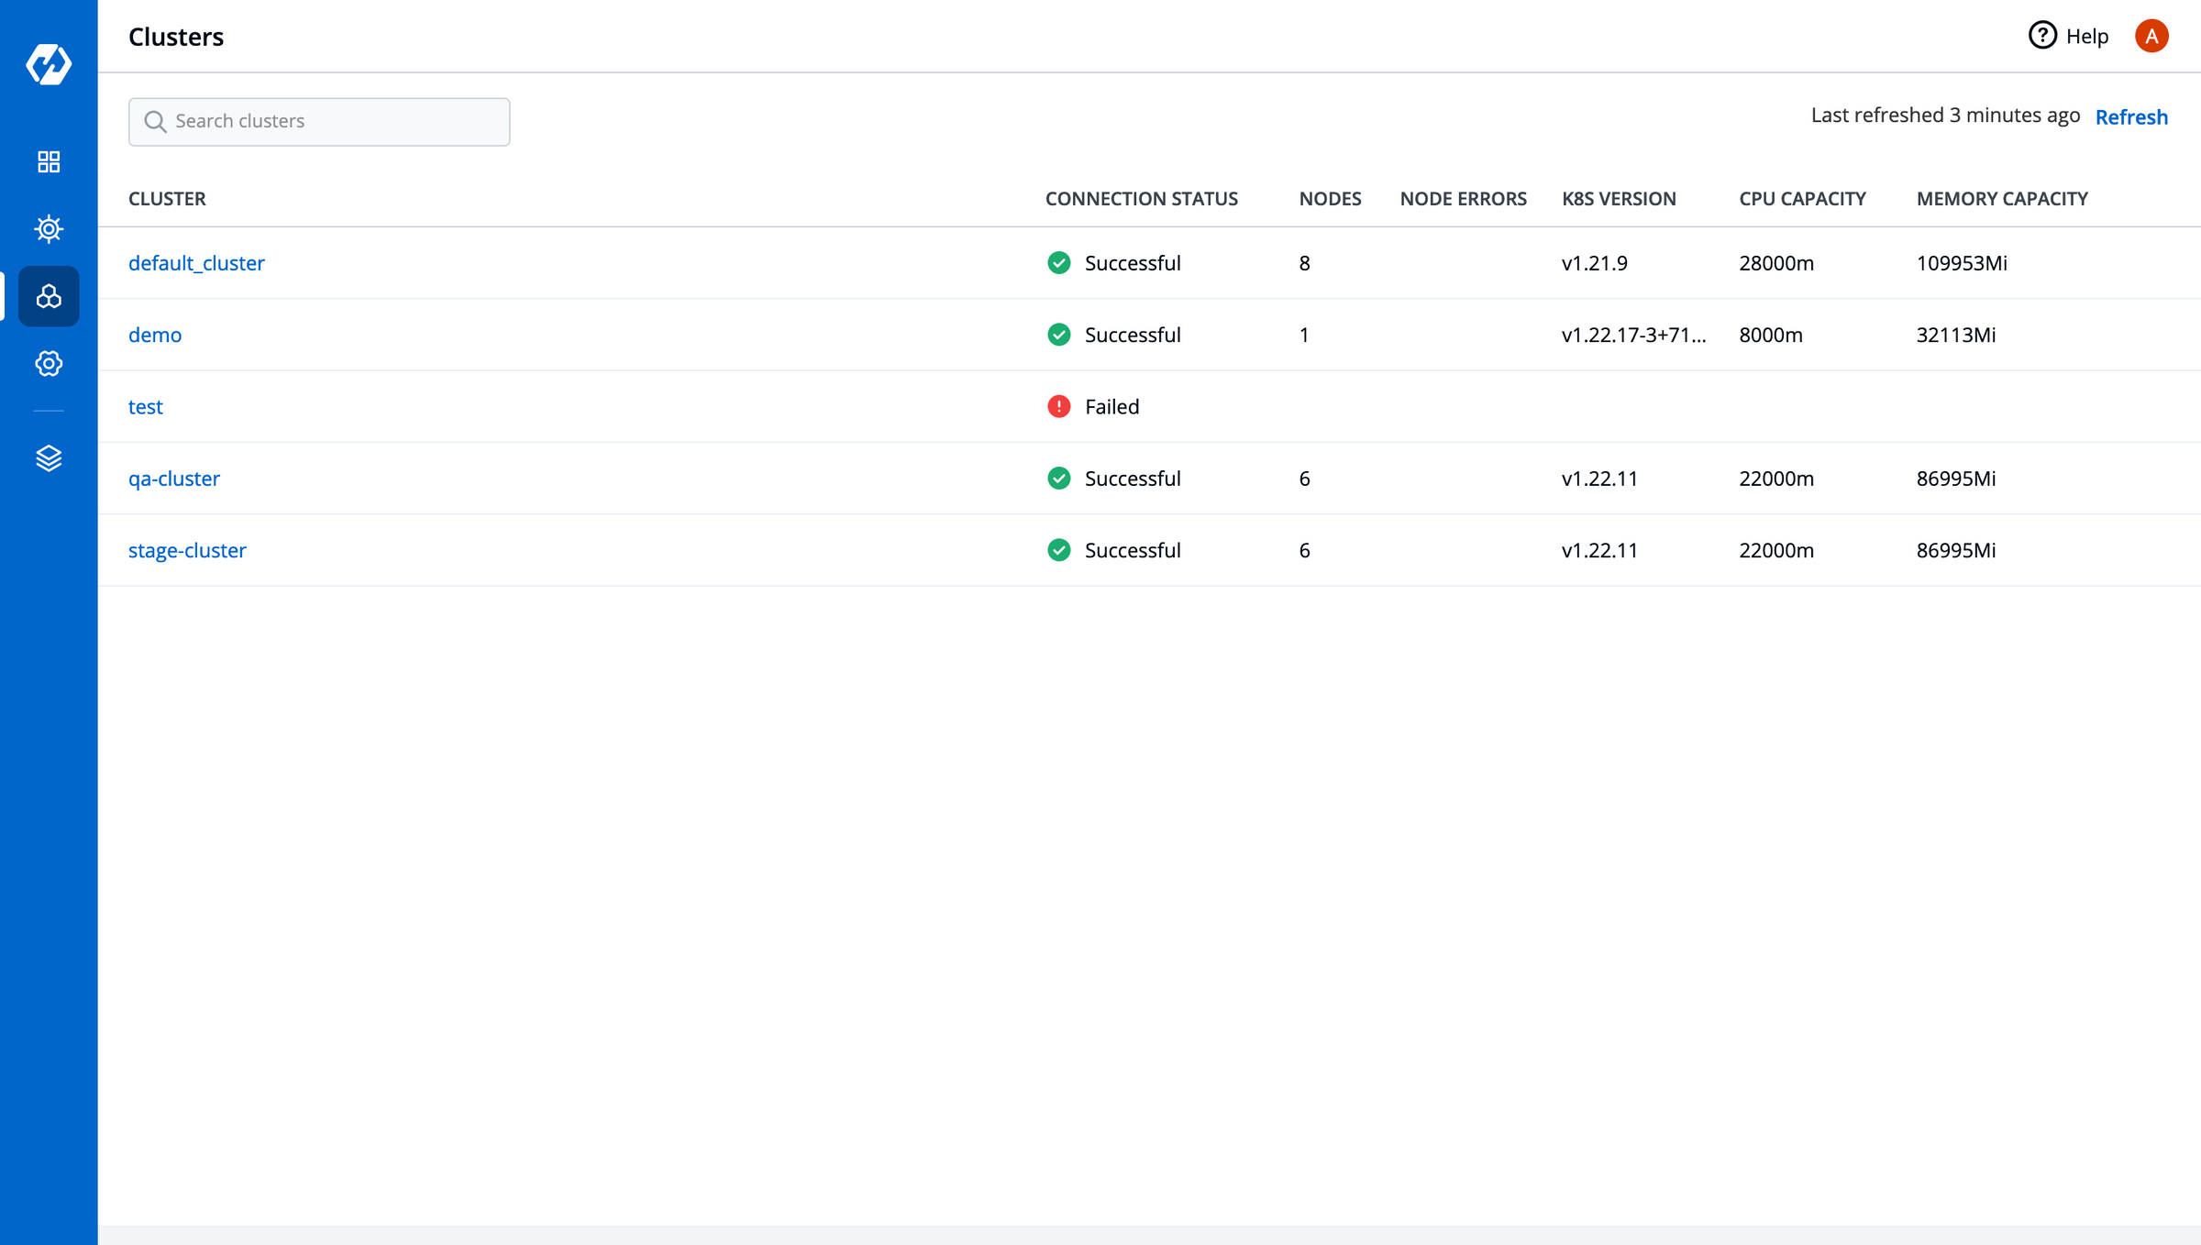Screen dimensions: 2201x1245
Task: Open the user avatar 'A' menu
Action: (x=2151, y=36)
